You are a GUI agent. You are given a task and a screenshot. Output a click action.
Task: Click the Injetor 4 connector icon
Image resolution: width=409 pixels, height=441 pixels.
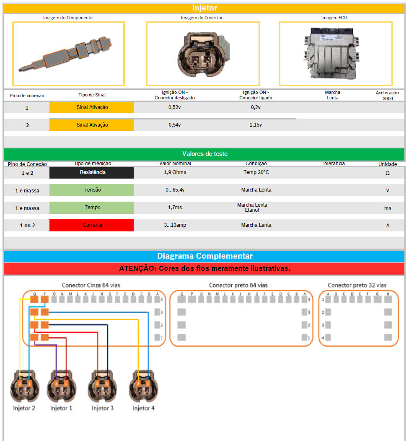coord(143,387)
